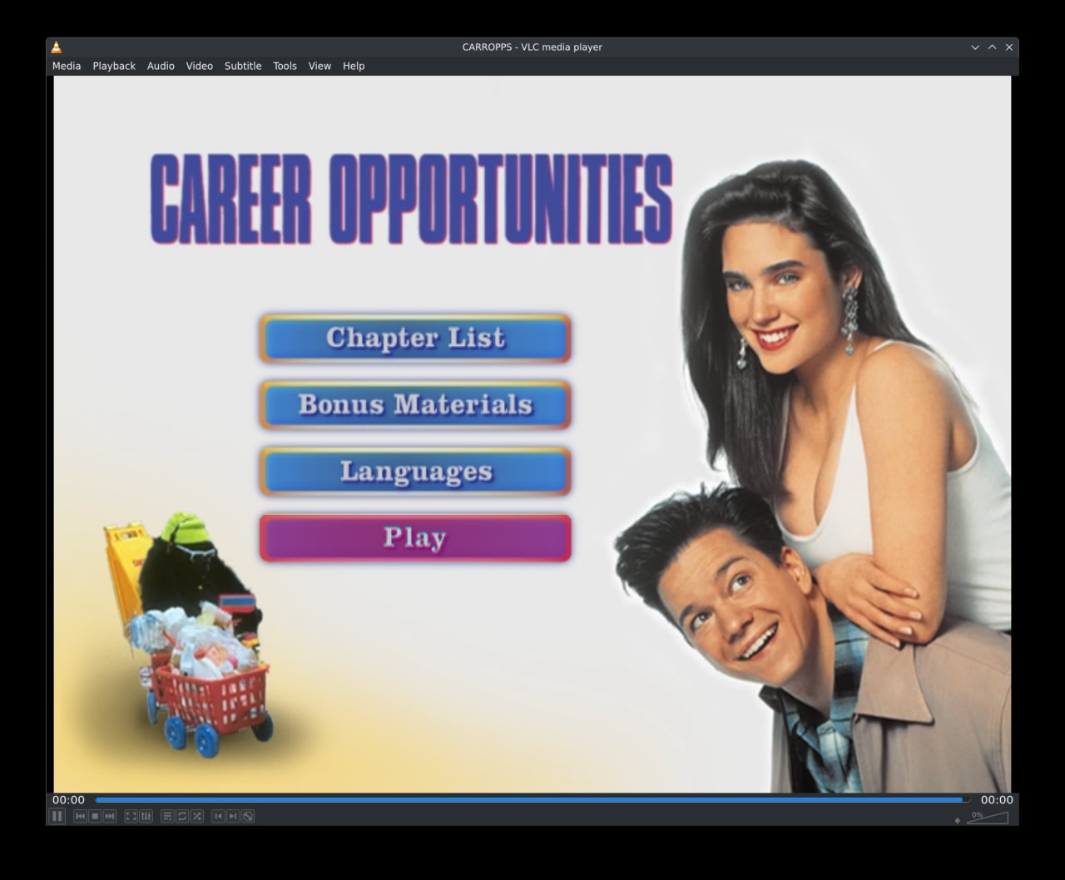Open the Tools menu

285,66
